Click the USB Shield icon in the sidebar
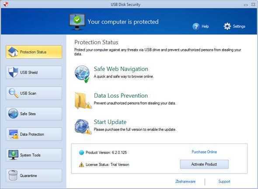Viewport: 258px width, 189px height. point(13,72)
